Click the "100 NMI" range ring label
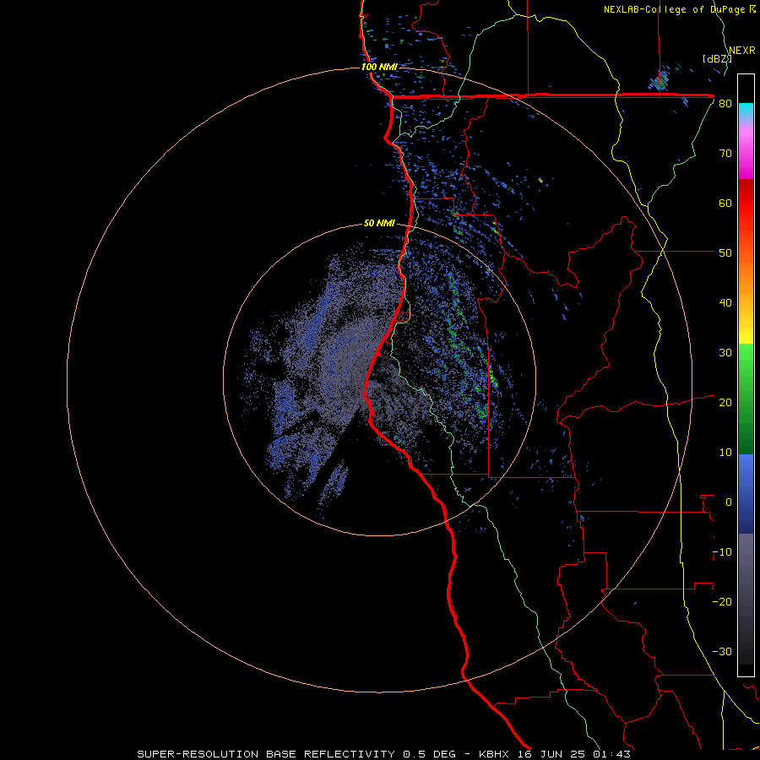The image size is (760, 760). click(379, 67)
